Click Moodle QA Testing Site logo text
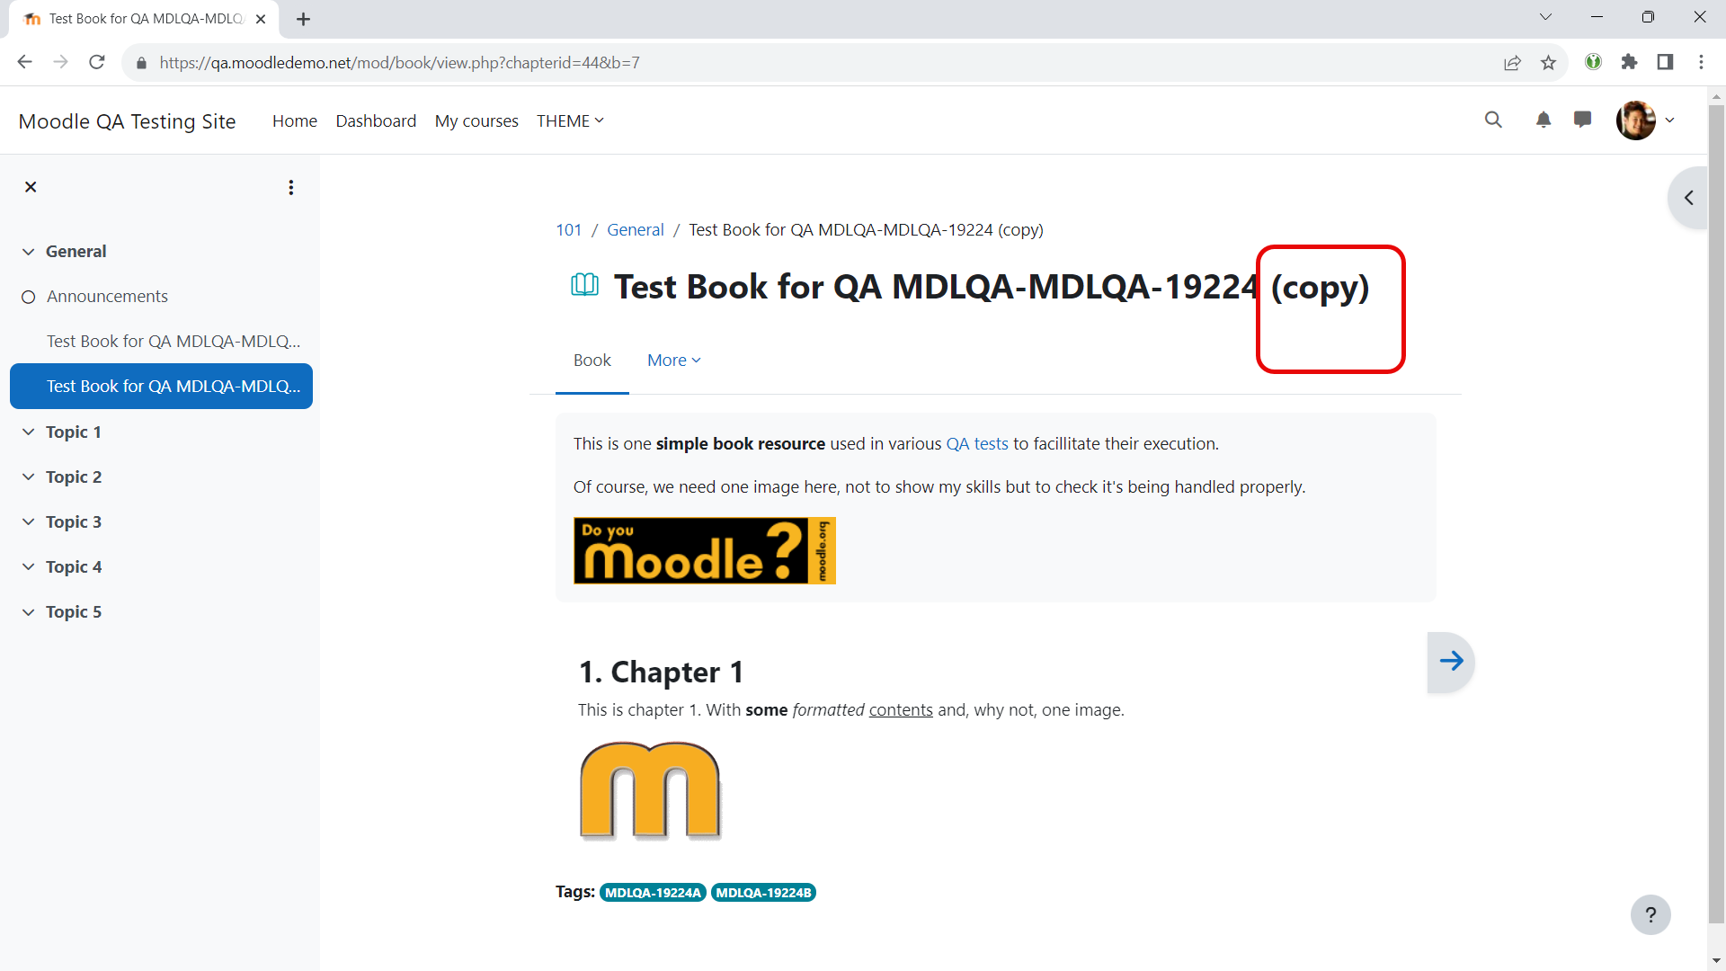 click(127, 121)
